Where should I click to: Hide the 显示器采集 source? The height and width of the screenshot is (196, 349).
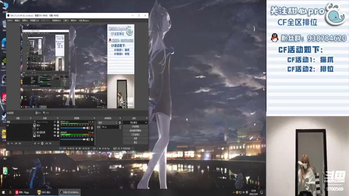(55, 132)
